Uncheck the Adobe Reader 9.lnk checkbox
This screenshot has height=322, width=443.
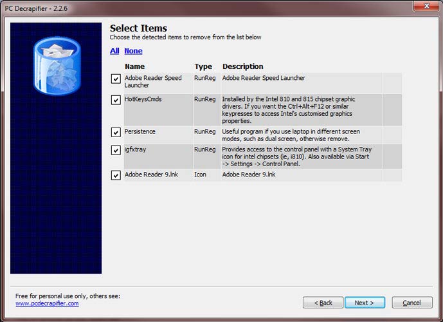click(116, 175)
